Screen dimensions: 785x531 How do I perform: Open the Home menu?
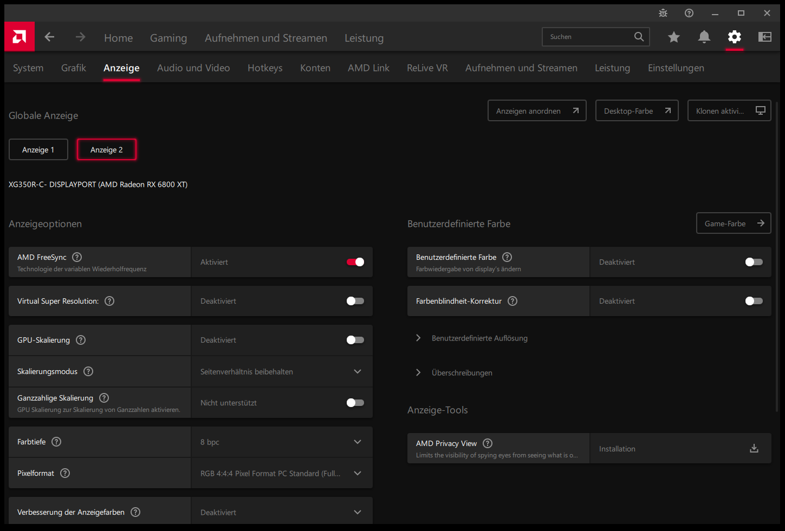pos(119,38)
